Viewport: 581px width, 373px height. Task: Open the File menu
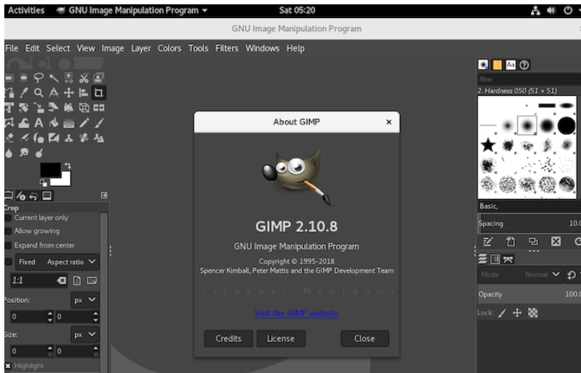pyautogui.click(x=12, y=48)
